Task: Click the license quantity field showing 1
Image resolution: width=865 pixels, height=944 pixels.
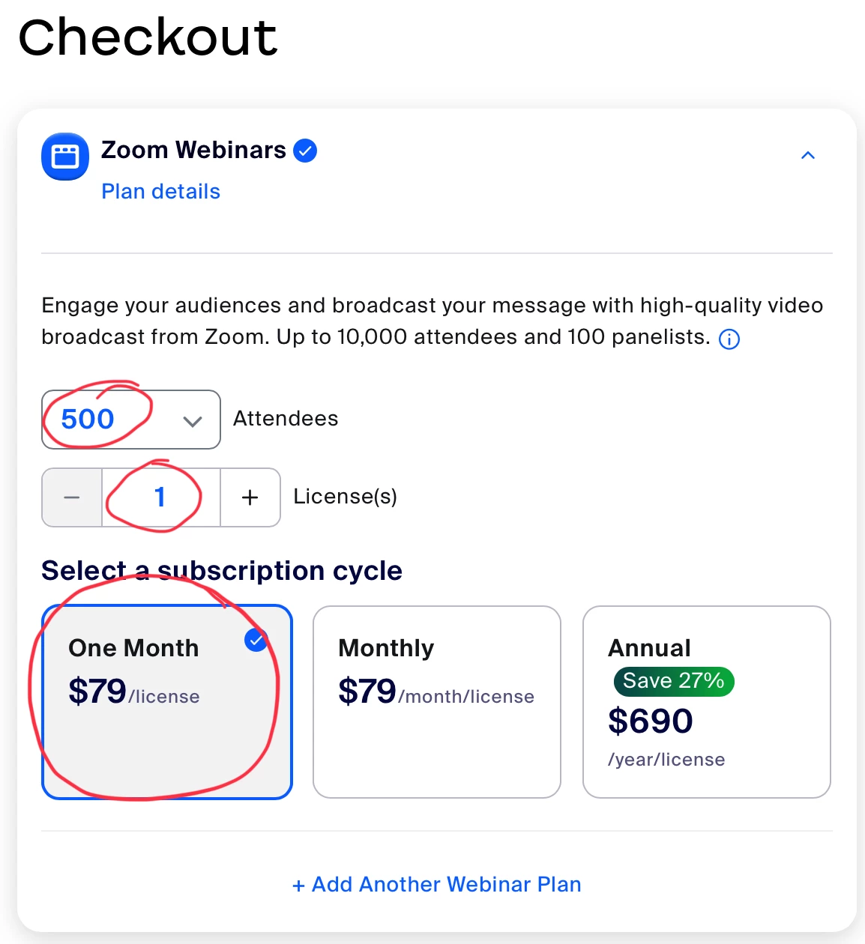Action: (x=161, y=497)
